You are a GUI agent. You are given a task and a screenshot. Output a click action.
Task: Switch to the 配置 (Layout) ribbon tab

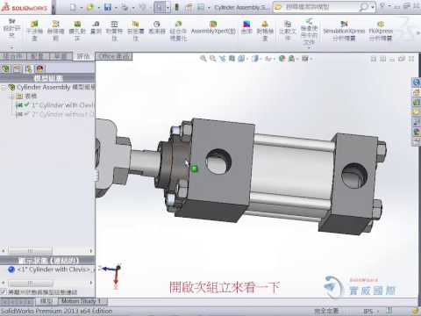coord(38,56)
